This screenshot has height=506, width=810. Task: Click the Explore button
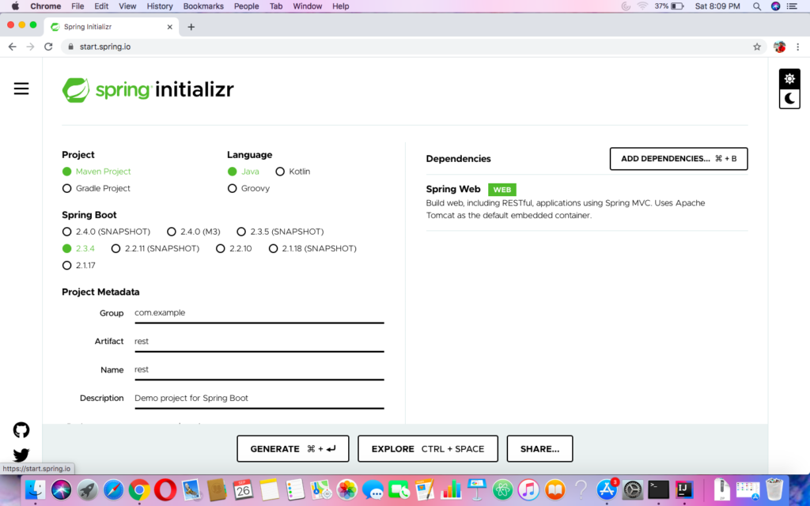428,449
